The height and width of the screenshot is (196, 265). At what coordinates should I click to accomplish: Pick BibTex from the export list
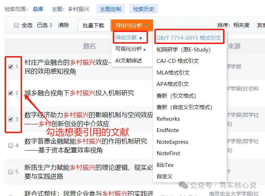pos(165,165)
